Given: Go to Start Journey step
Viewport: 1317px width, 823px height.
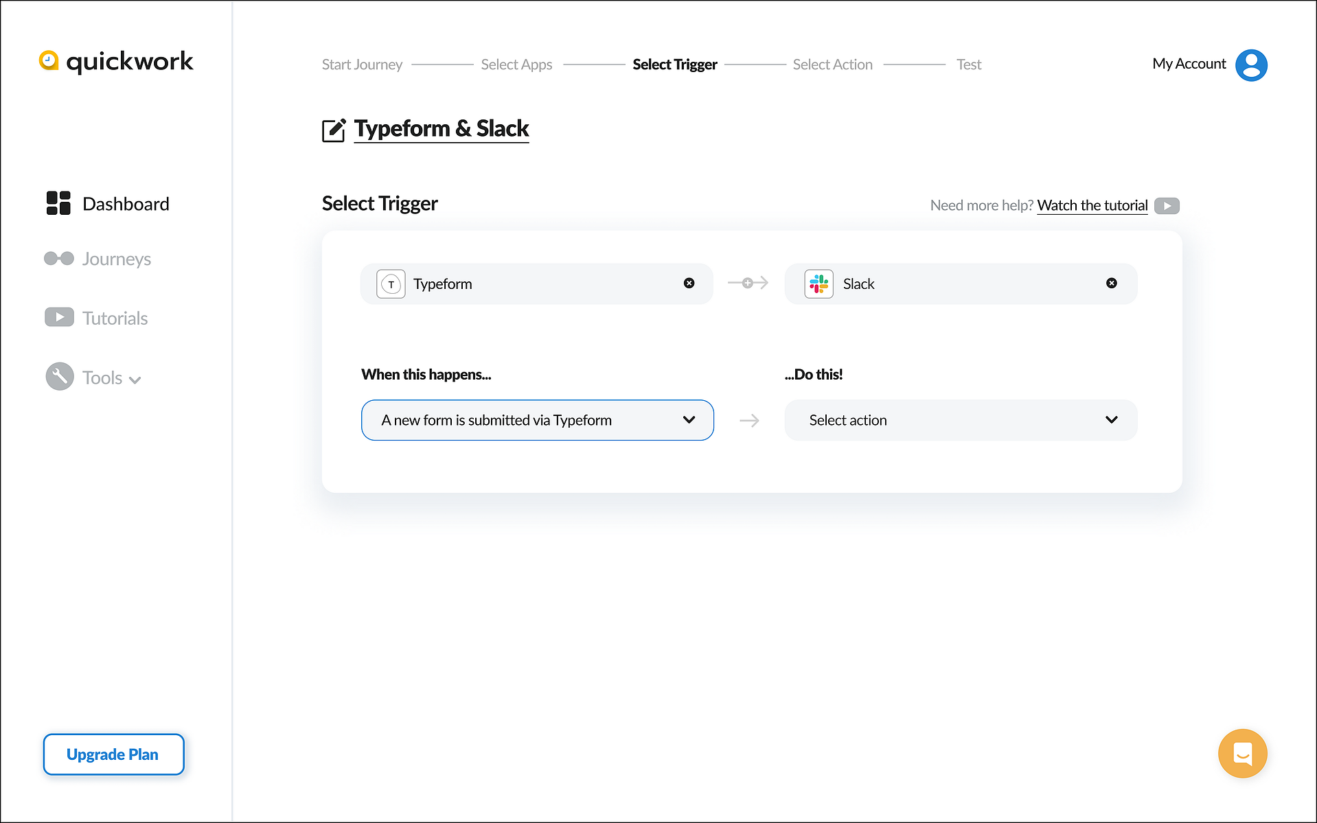Looking at the screenshot, I should tap(362, 65).
